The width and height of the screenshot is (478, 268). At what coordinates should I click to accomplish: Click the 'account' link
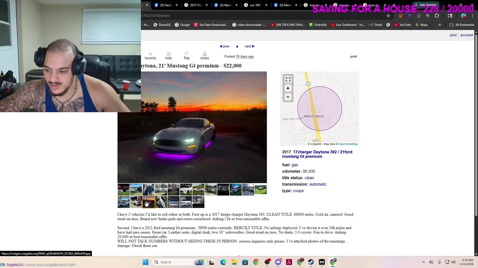(x=466, y=35)
